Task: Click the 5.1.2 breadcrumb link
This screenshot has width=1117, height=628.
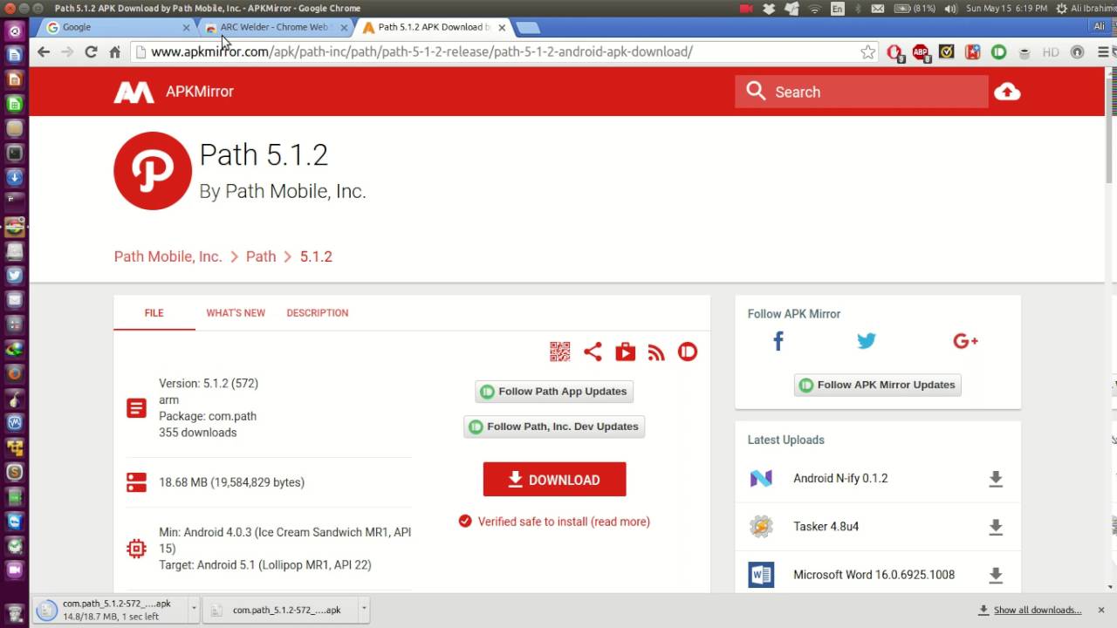Action: (316, 256)
